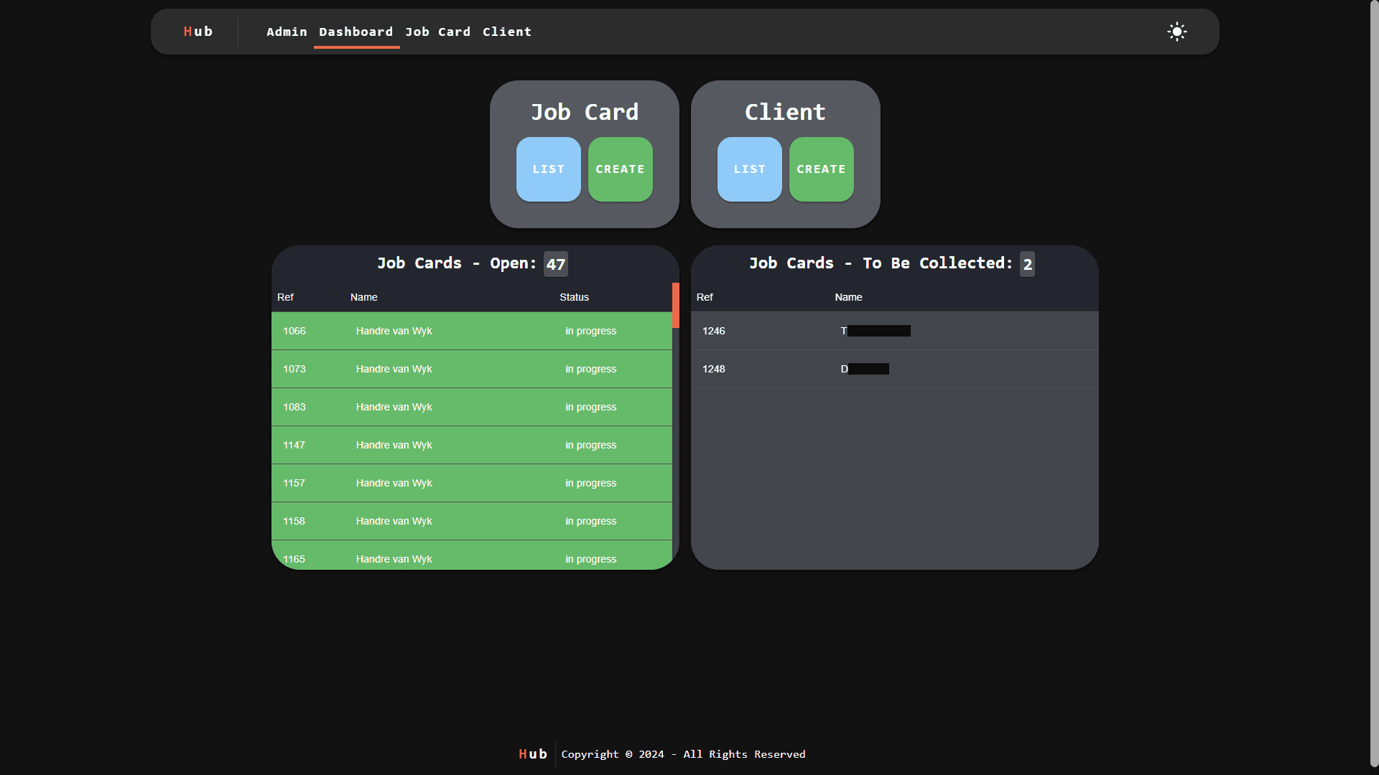Screen dimensions: 1379x775
Task: Toggle the light/dark theme sun icon
Action: [x=1176, y=32]
